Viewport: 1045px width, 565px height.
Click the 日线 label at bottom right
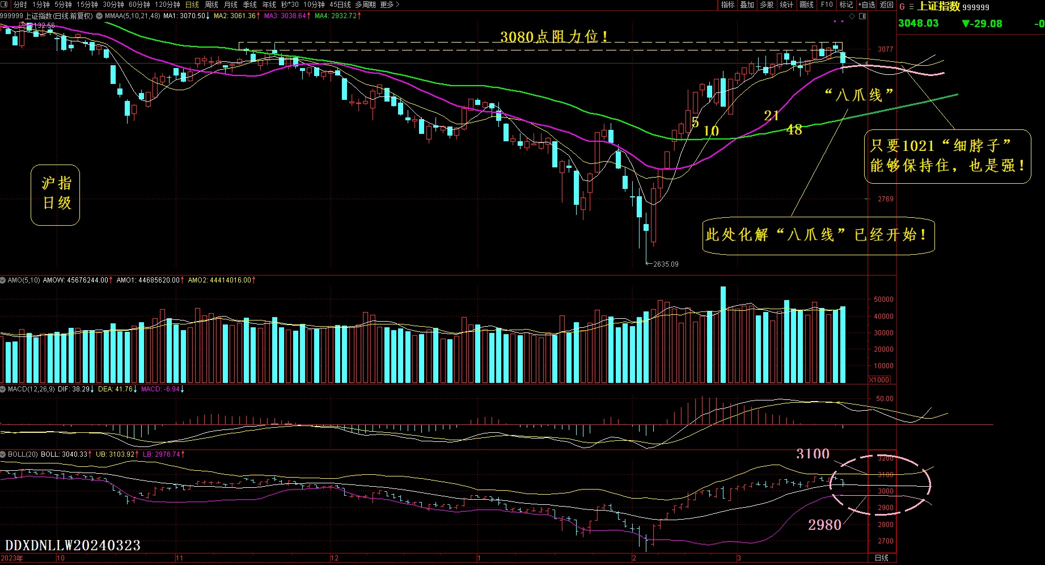point(882,558)
